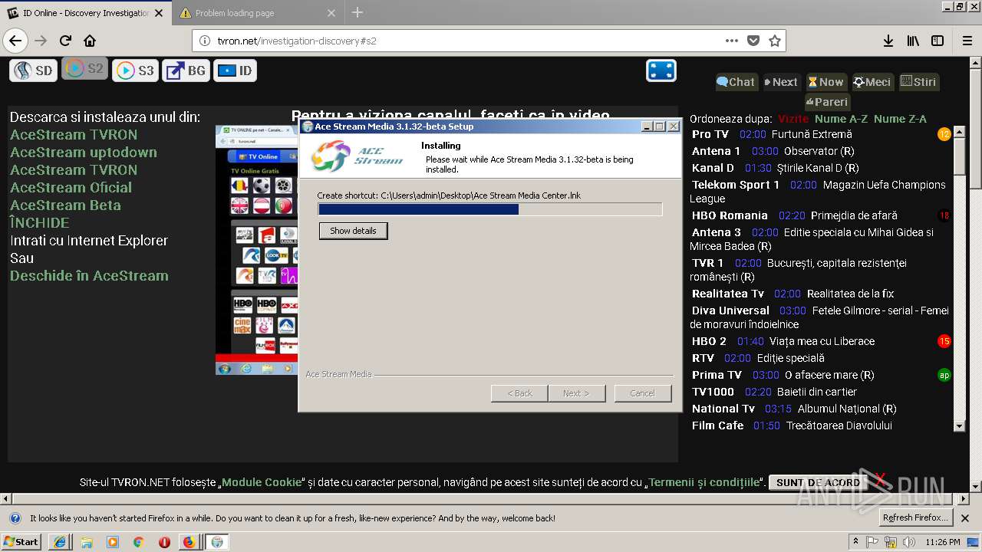Show the Now playing list
Screen dimensions: 982x552
point(826,82)
